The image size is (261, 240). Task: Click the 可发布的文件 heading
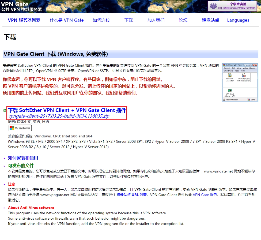pyautogui.click(x=21, y=166)
